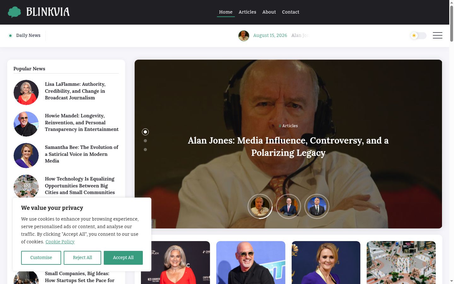Select the first slider pagination dot

tap(145, 132)
